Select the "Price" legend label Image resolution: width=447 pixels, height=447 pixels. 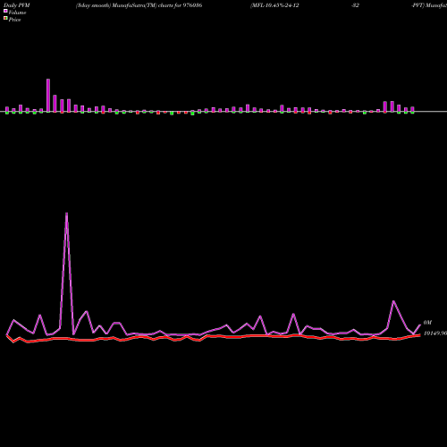[14, 20]
